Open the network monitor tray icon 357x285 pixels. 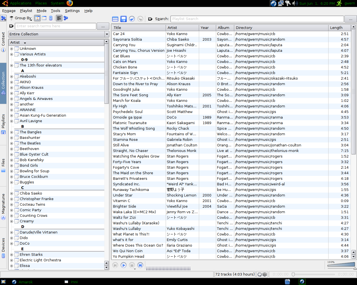pos(281,3)
